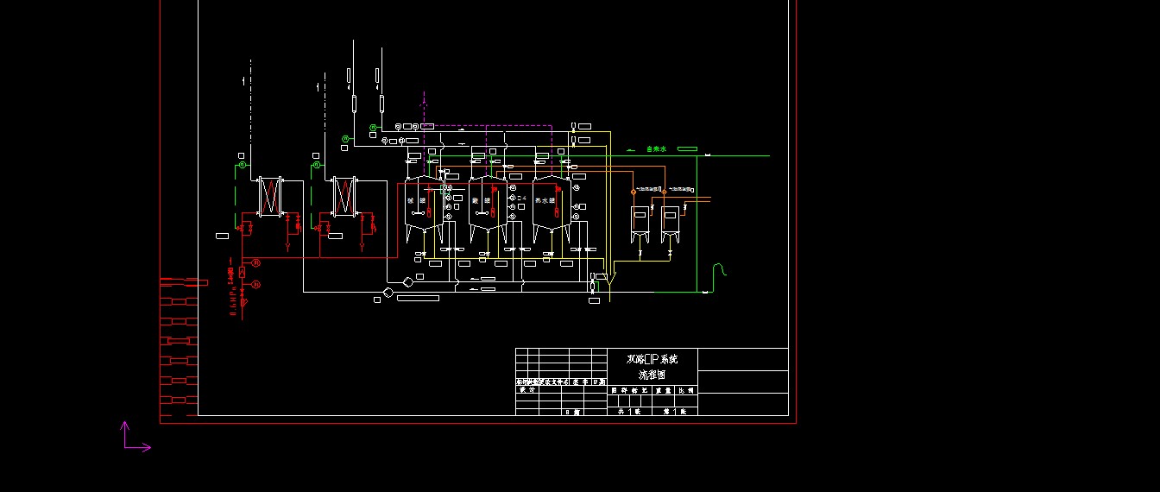Click the lower pump symbol on the return line
The width and height of the screenshot is (1160, 492).
pyautogui.click(x=388, y=292)
